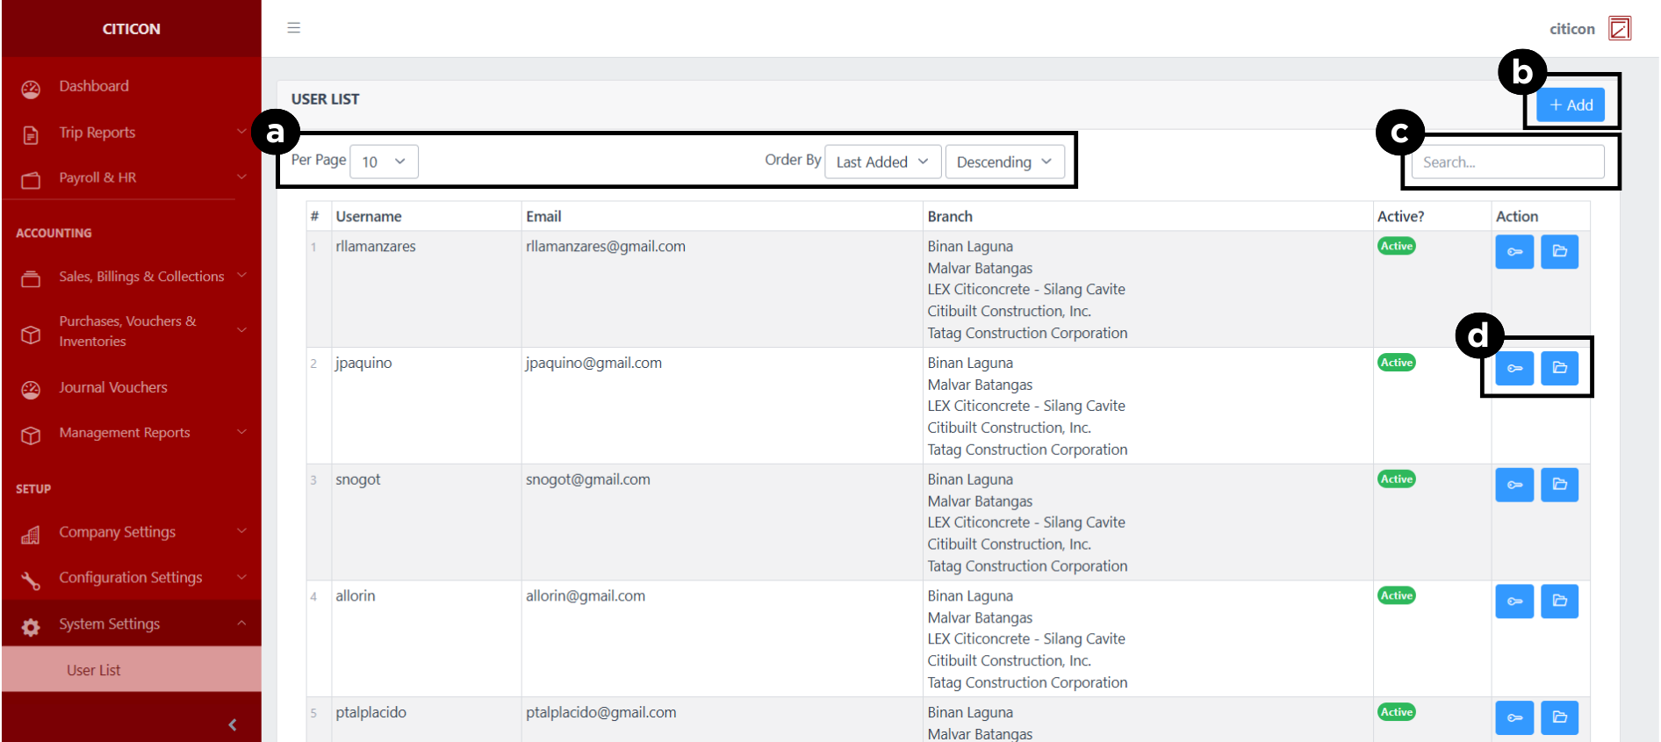Click the Purchases, Vouchers & Inventories box icon
Screen dimensions: 1661x742
coord(31,335)
